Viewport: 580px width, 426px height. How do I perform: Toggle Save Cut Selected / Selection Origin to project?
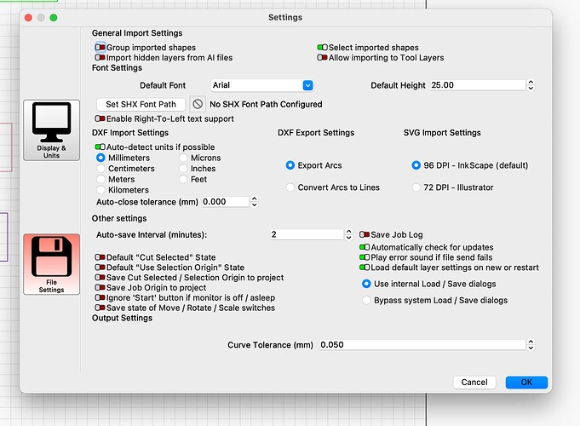[x=100, y=277]
